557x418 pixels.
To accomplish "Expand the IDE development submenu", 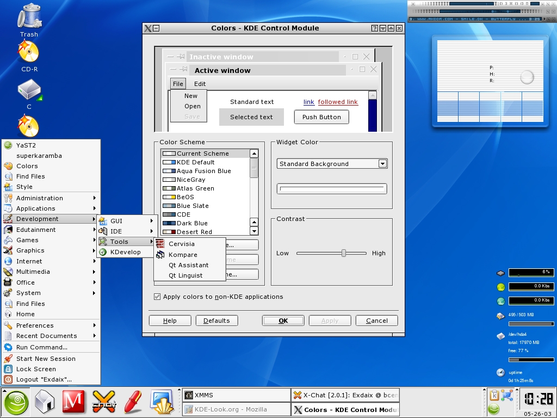I will tap(126, 231).
